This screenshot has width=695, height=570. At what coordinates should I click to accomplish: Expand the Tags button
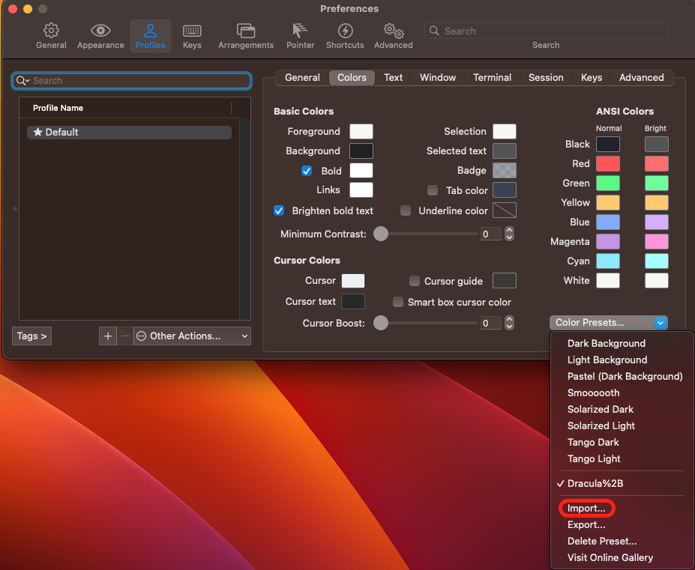(32, 336)
